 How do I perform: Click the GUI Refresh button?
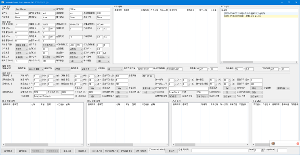[141, 151]
